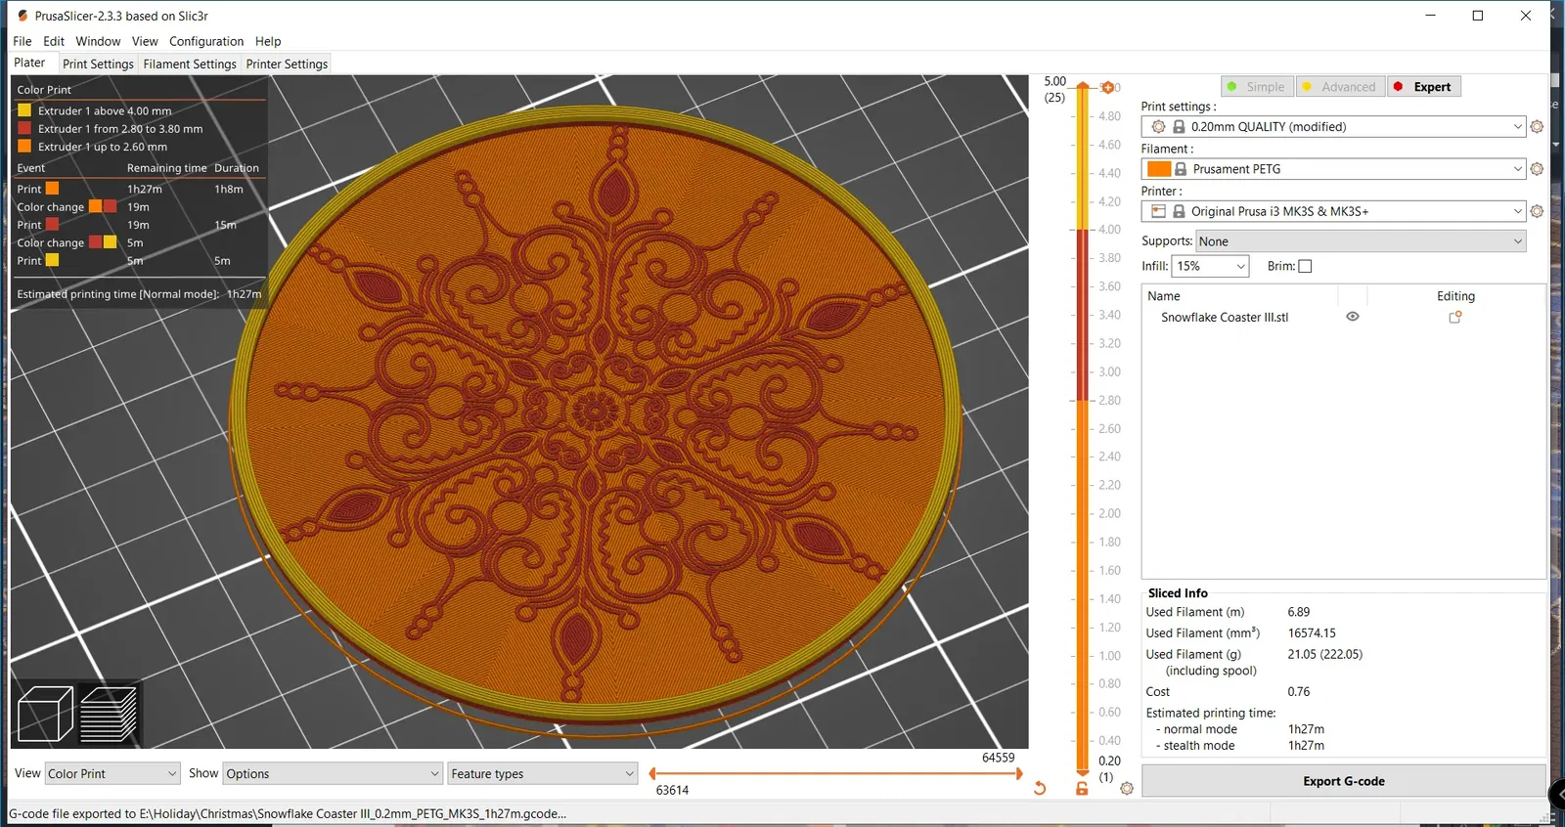Open Printer preset dropdown arrow

[1518, 211]
